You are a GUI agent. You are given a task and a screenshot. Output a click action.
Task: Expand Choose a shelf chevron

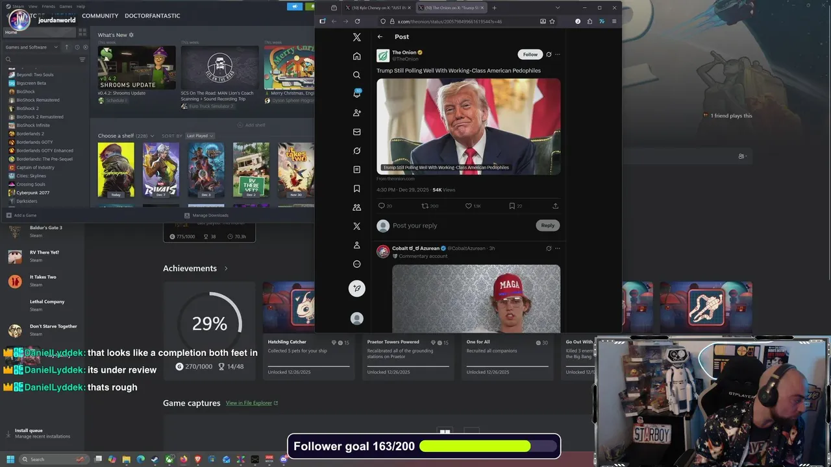pos(153,136)
